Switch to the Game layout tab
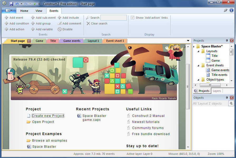236x158 pixels. (x=40, y=41)
